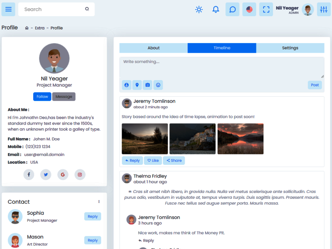Toggle Follow on Nil Yeager's profile
Image resolution: width=332 pixels, height=249 pixels.
tap(42, 96)
